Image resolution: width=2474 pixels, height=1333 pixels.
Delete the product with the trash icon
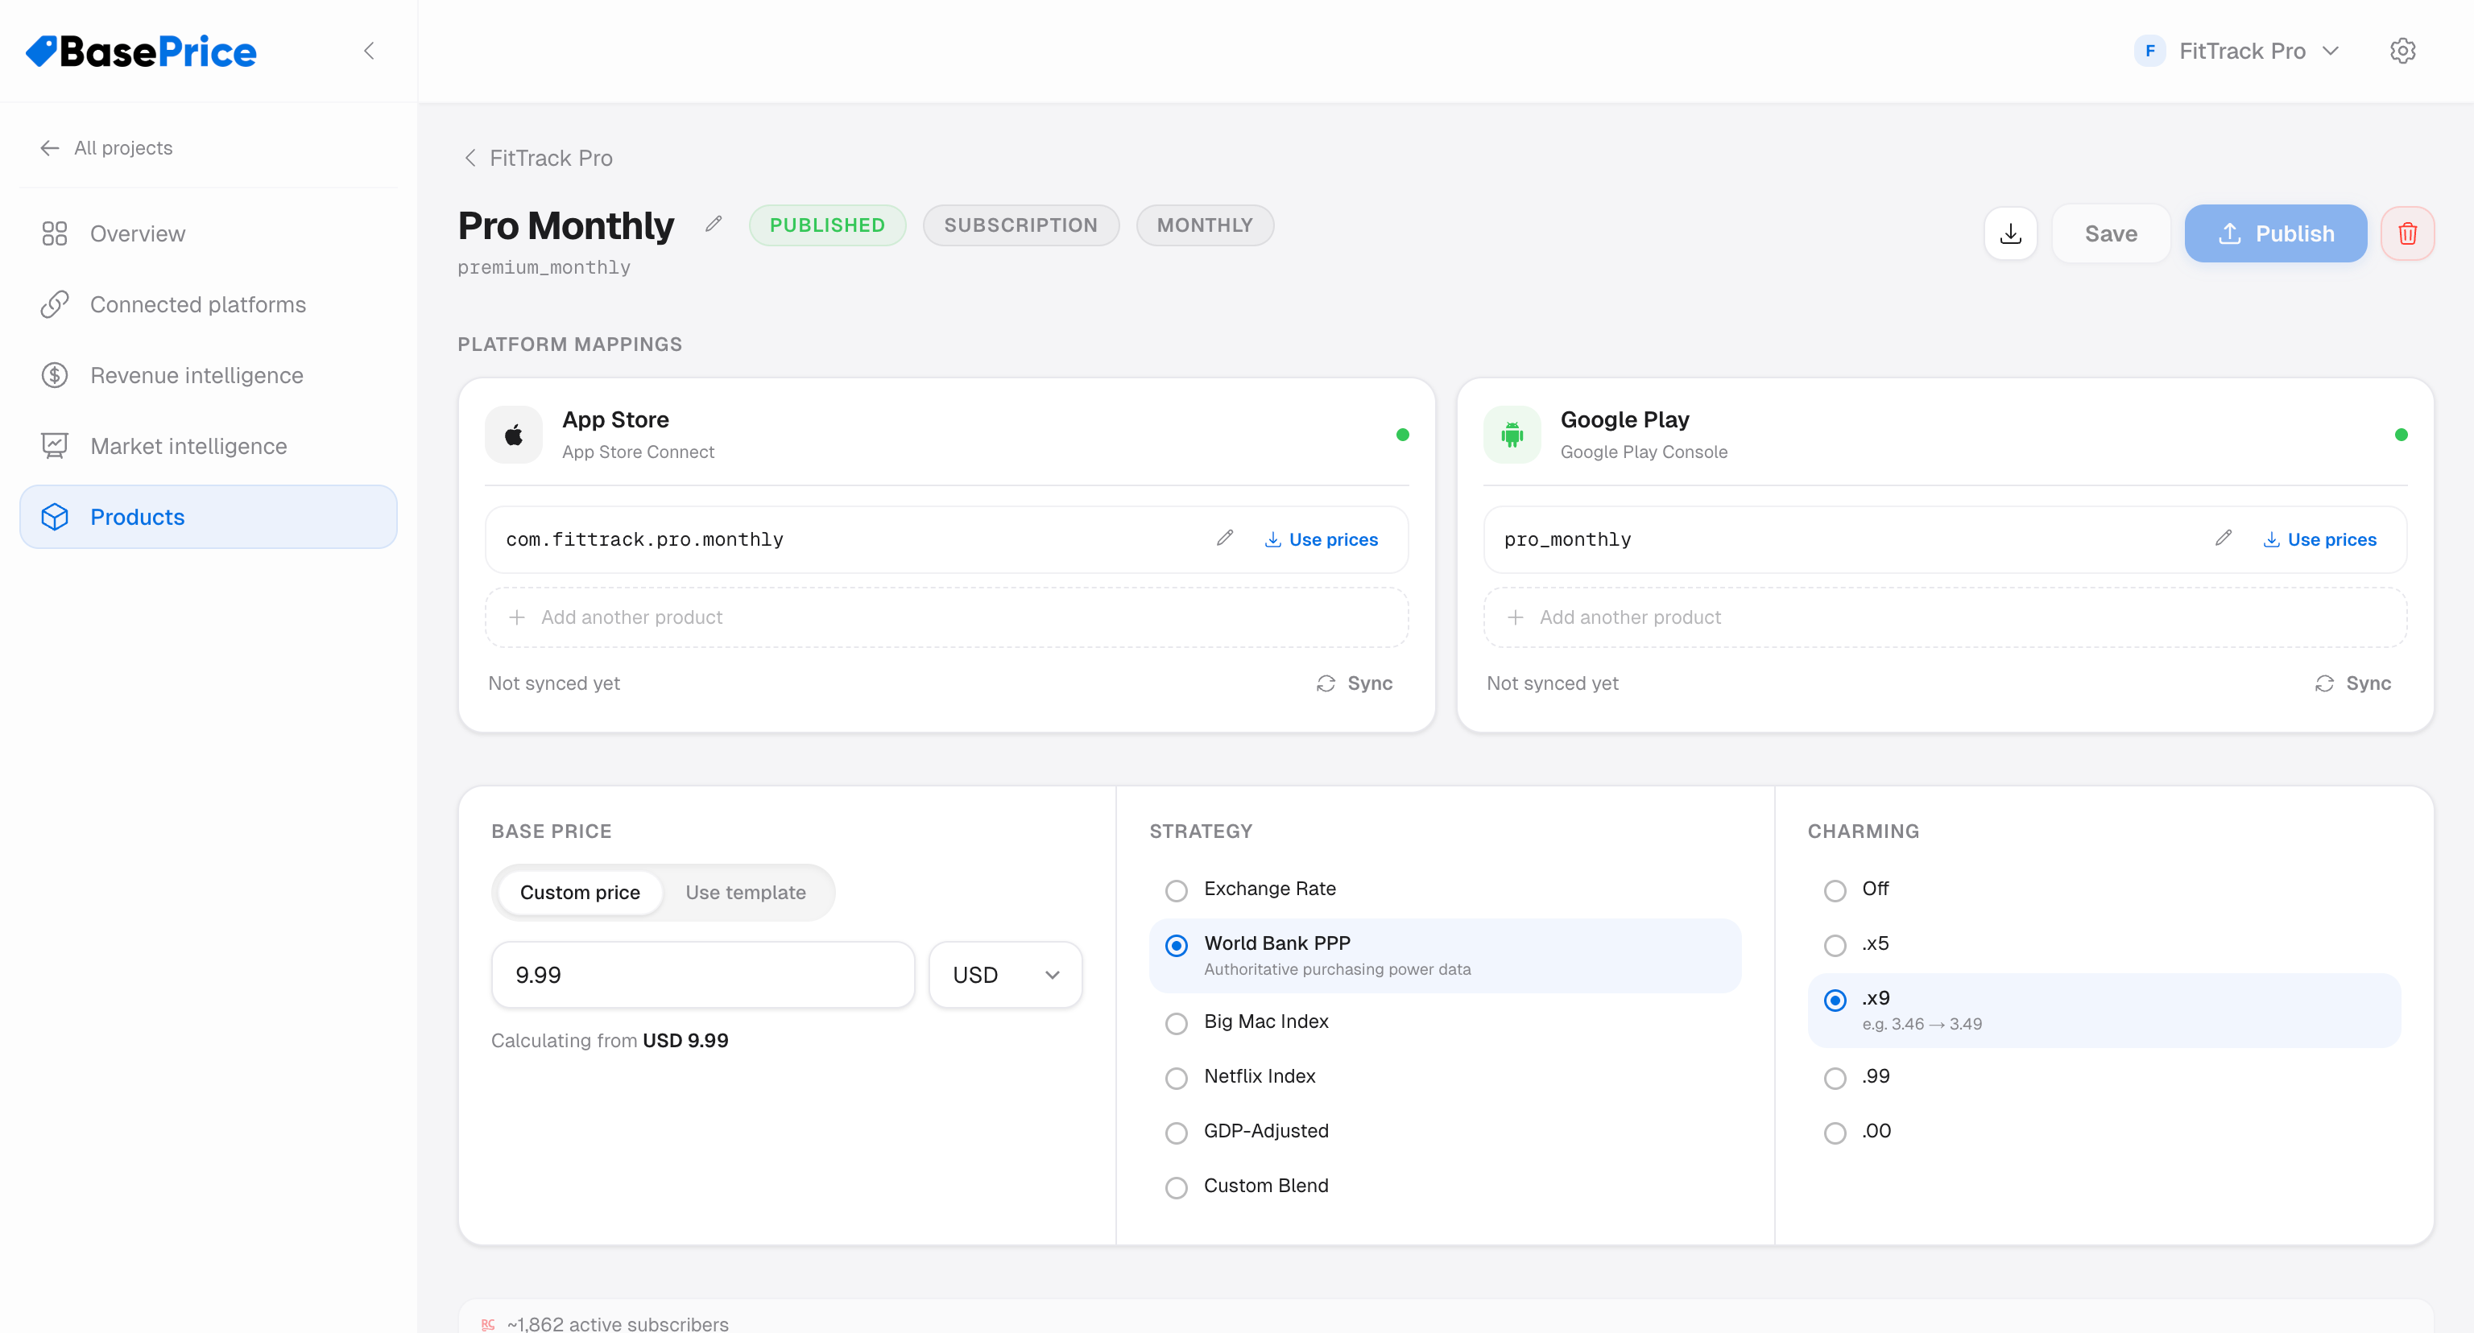click(2407, 233)
